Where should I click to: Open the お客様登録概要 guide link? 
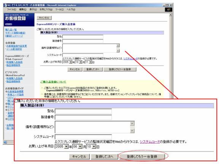[16, 91]
